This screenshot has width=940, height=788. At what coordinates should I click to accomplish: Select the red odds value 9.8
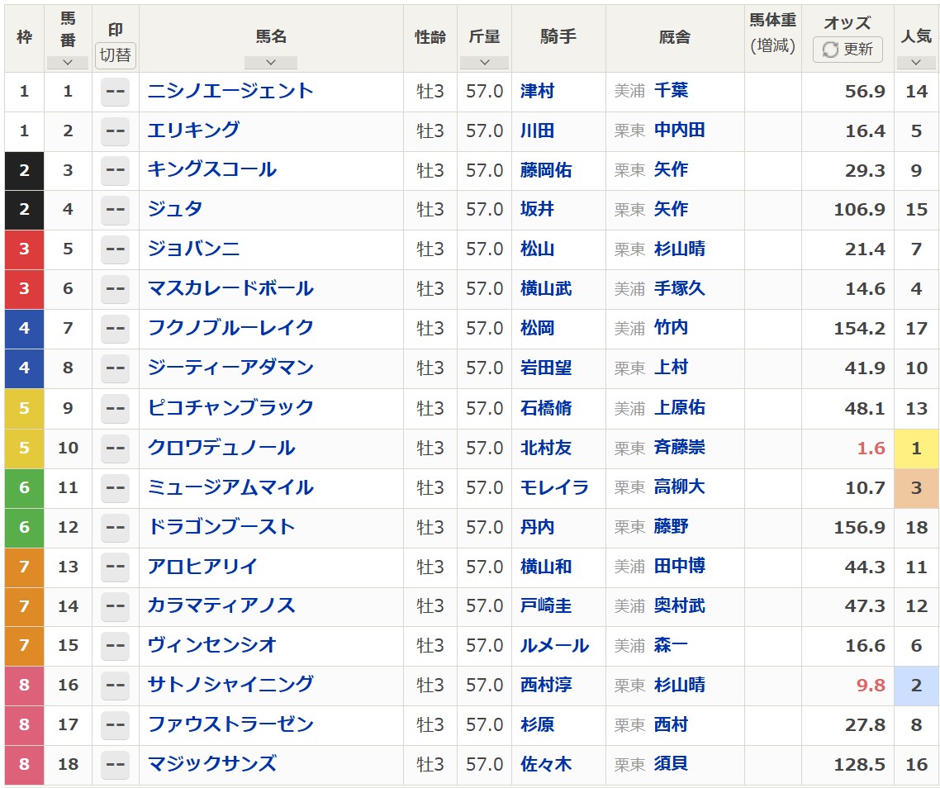(871, 686)
